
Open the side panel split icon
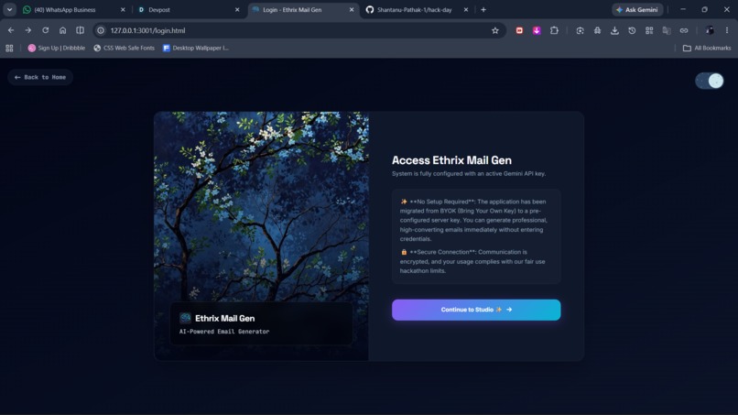80,30
